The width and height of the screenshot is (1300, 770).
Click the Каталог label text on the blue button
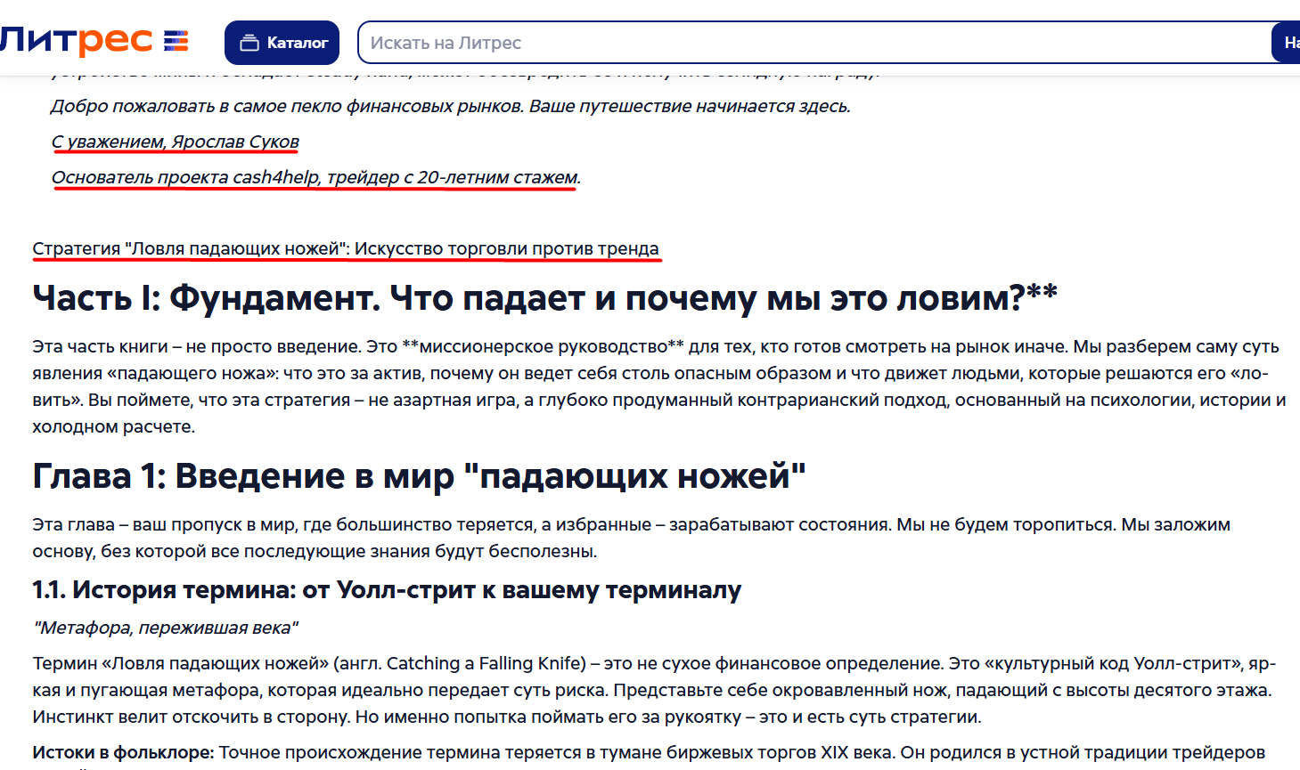click(x=296, y=41)
